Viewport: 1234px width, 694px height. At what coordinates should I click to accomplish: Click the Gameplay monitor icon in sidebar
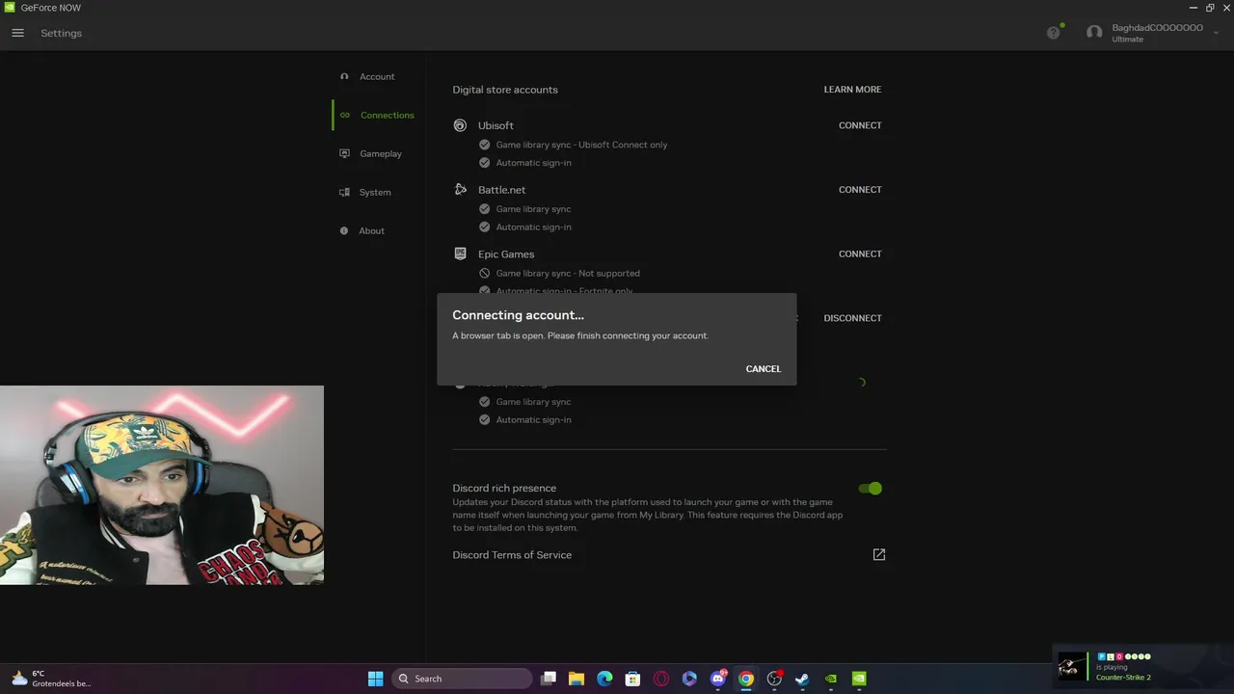pyautogui.click(x=344, y=153)
